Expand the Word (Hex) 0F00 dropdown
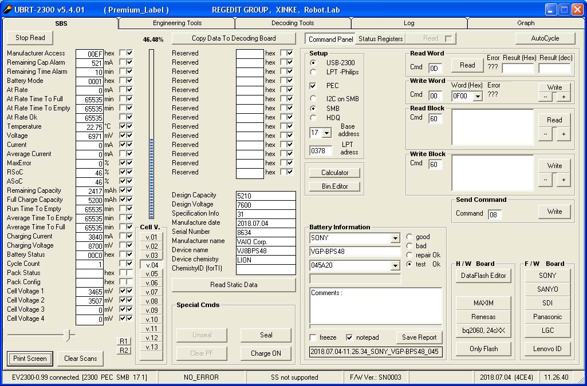This screenshot has width=587, height=386. [x=477, y=96]
